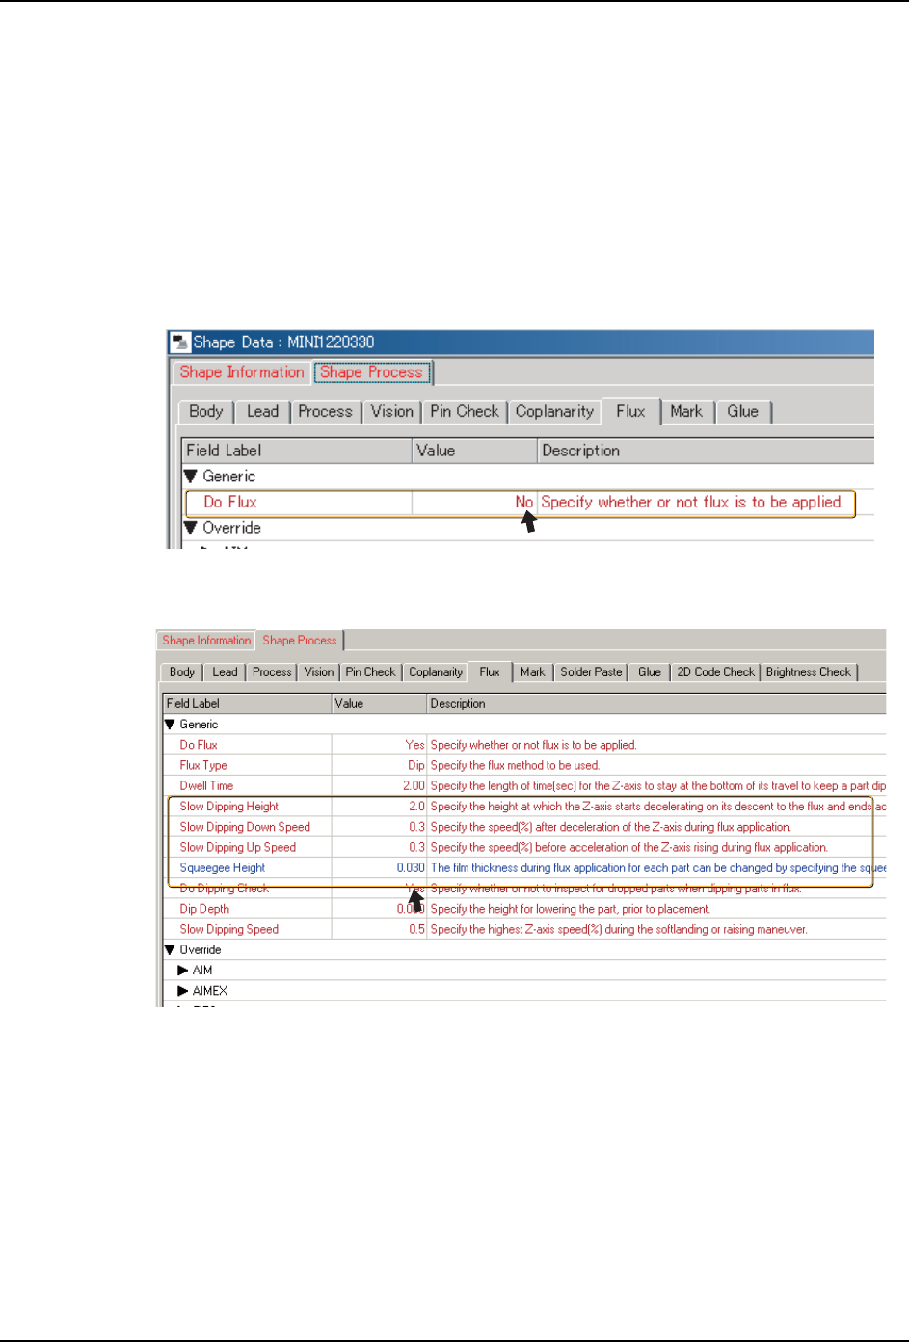
Task: Select Shape Process tab above the Solder Paste tab row
Action: click(300, 641)
